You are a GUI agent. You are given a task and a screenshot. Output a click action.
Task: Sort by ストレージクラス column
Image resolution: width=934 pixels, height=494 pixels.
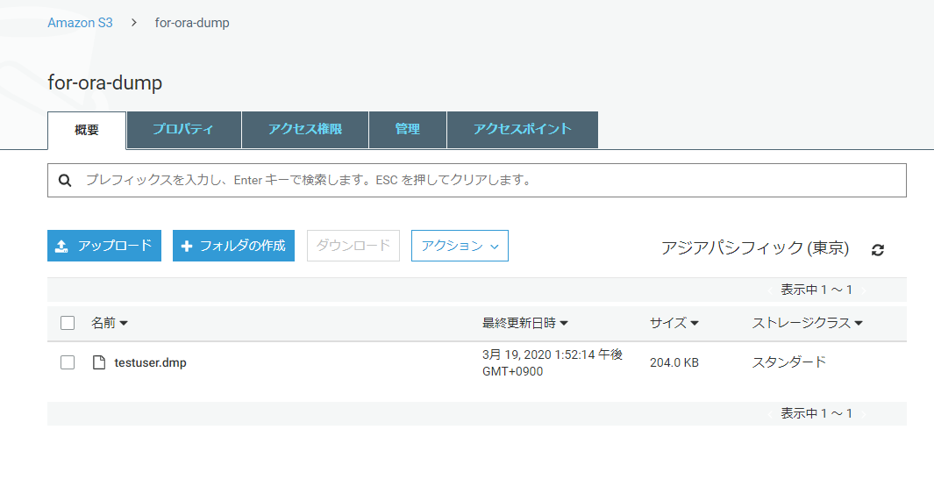coord(807,323)
